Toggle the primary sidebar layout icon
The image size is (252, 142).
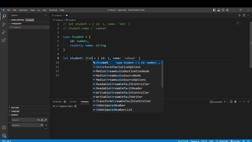tap(214, 10)
